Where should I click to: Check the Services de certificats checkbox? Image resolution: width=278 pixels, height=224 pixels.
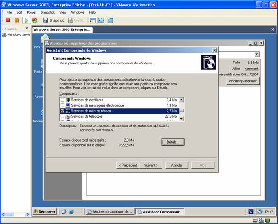point(63,100)
